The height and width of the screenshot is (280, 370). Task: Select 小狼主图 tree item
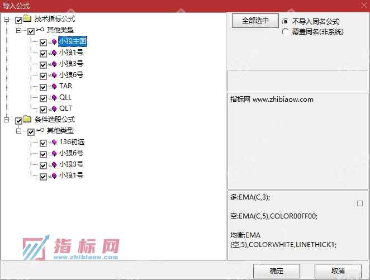pyautogui.click(x=73, y=41)
